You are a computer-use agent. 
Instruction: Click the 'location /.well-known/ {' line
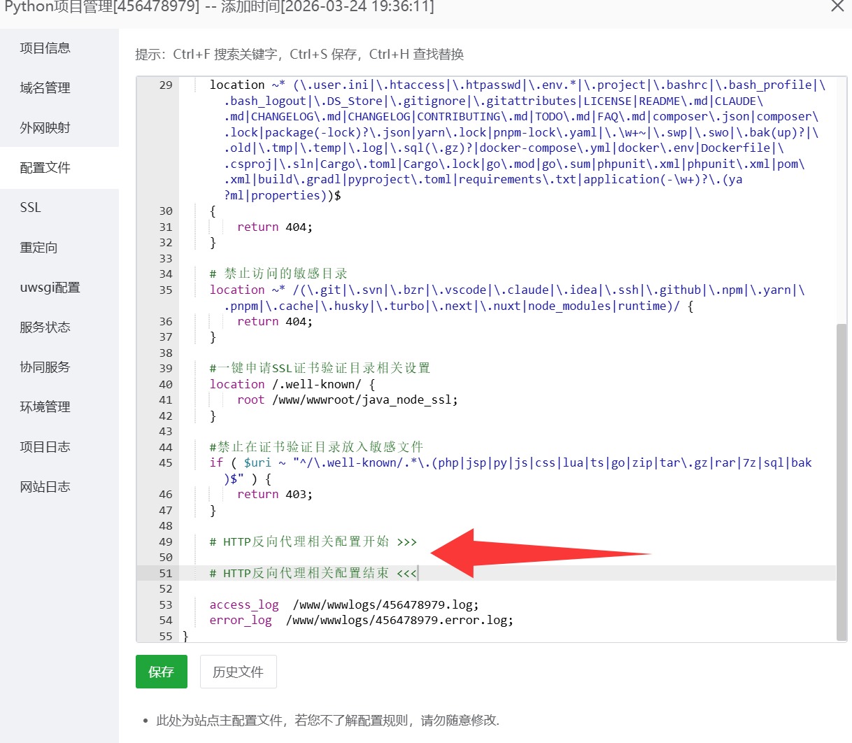click(292, 384)
